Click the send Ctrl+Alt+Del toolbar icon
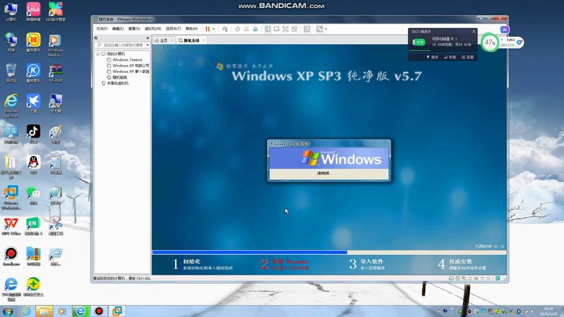 (x=225, y=29)
